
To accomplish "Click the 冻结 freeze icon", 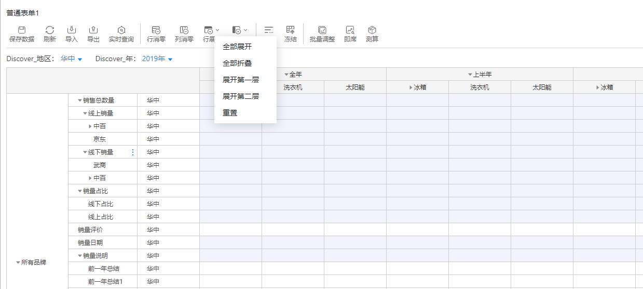I will point(291,31).
